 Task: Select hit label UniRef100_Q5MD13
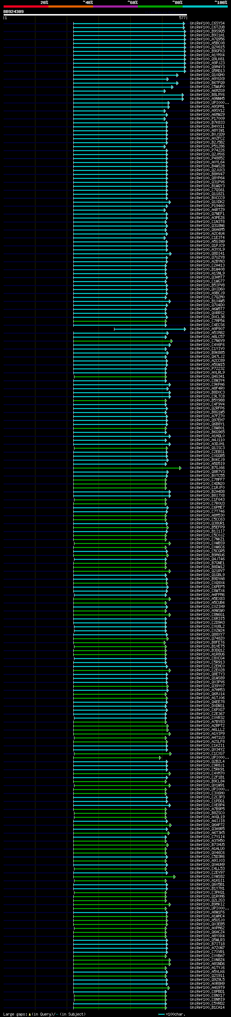tap(207, 71)
